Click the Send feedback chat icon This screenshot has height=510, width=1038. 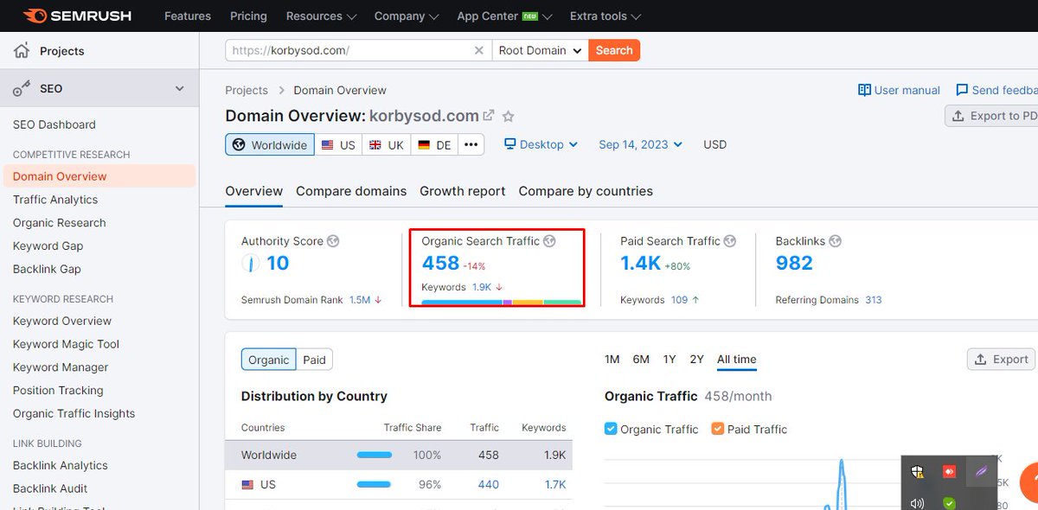coord(962,90)
